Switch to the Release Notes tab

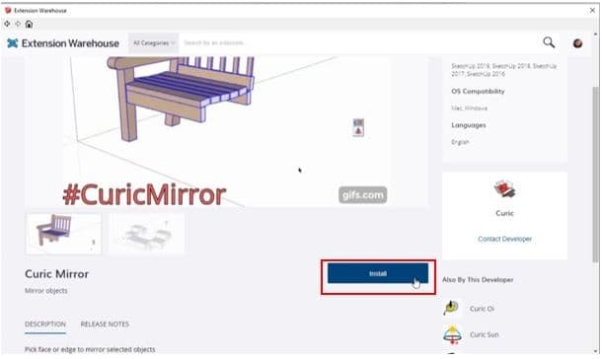click(x=105, y=324)
